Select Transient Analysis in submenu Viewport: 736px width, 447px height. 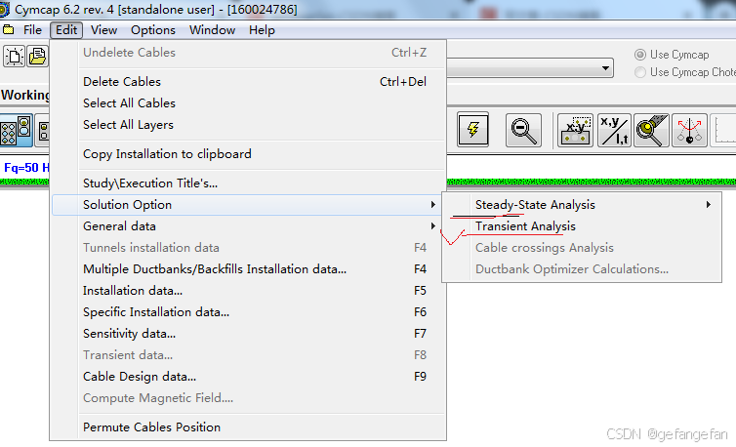(x=582, y=226)
